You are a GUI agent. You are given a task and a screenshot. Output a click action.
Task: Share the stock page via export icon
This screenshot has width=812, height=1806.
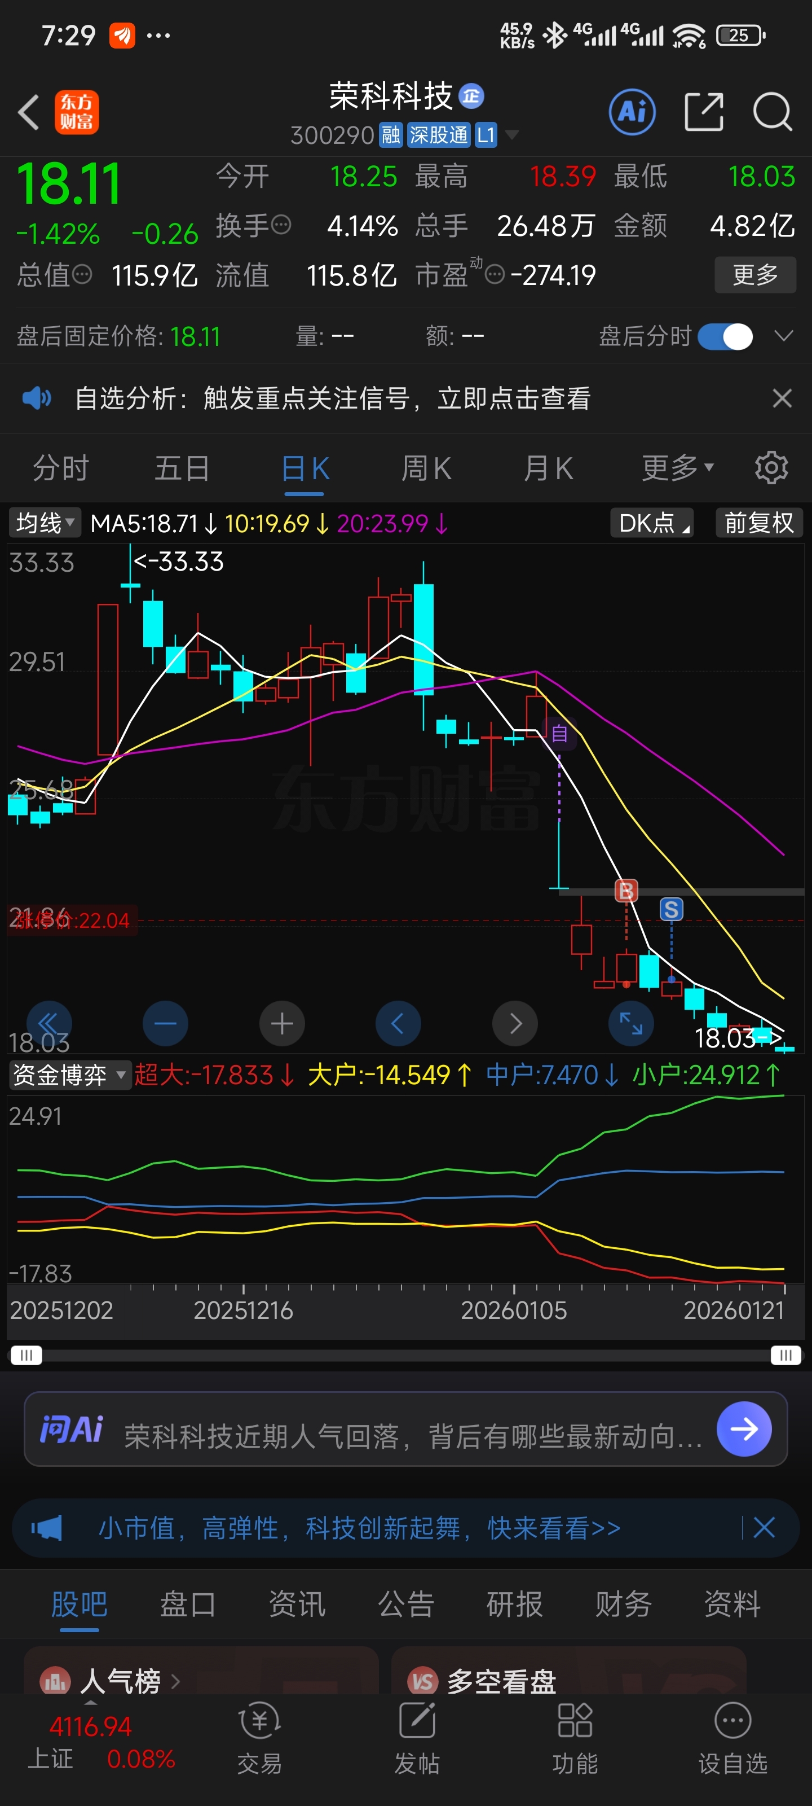pyautogui.click(x=703, y=112)
